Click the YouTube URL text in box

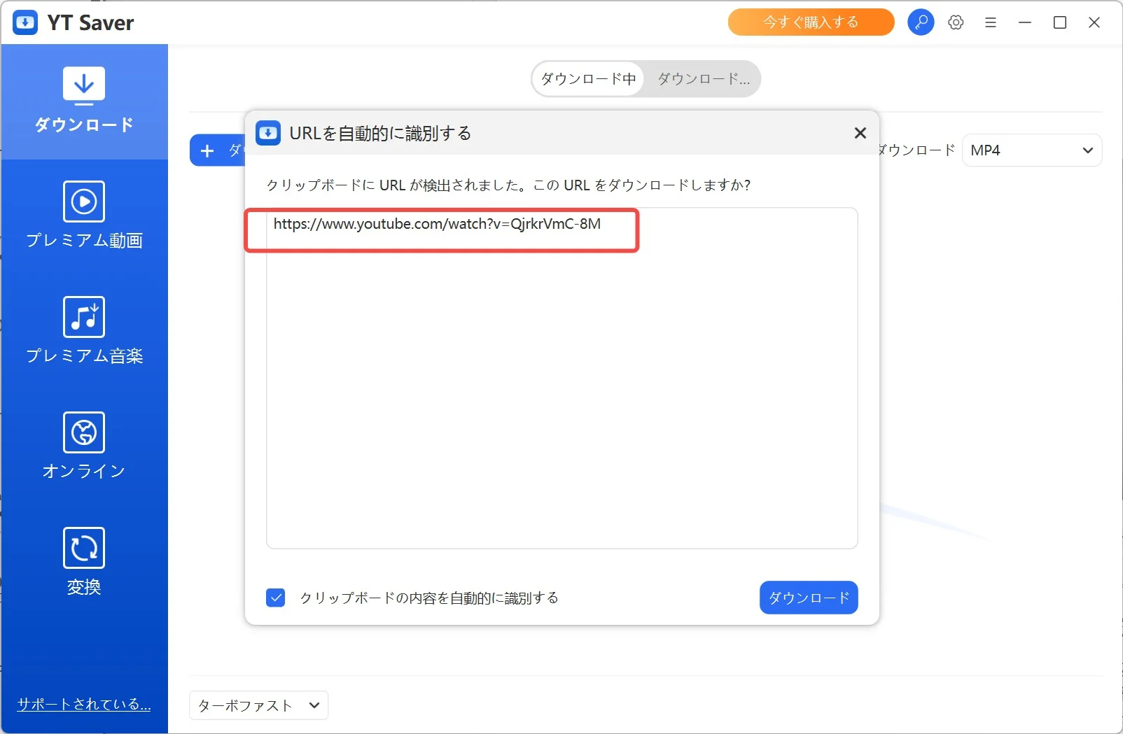pyautogui.click(x=437, y=224)
